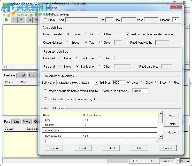
Task: Select Tab as input delimiter
Action: [x=86, y=34]
